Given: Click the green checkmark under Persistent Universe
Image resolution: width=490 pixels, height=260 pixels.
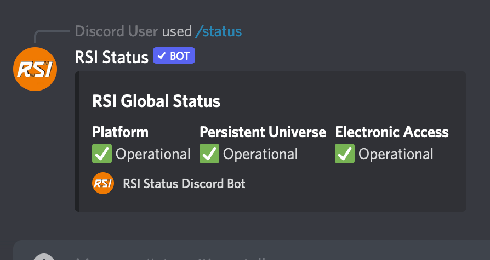Looking at the screenshot, I should (x=209, y=154).
